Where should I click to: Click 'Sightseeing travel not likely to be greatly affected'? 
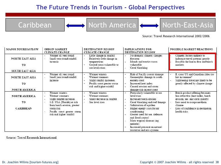[194, 82]
